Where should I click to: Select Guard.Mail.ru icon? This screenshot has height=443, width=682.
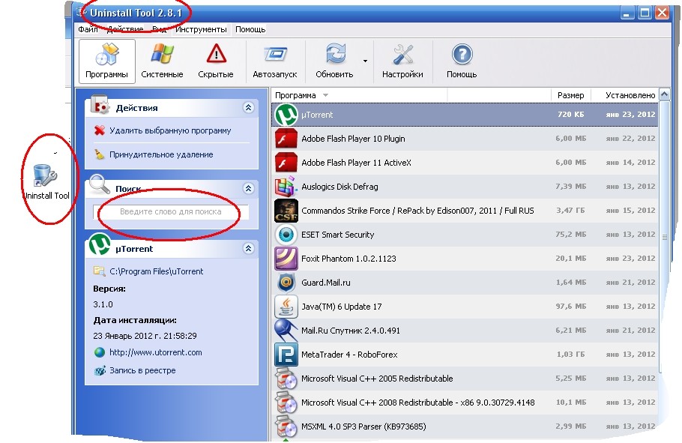[286, 283]
